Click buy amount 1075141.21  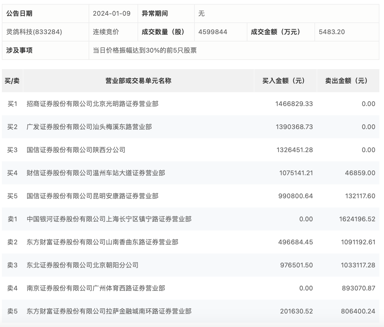coord(296,173)
